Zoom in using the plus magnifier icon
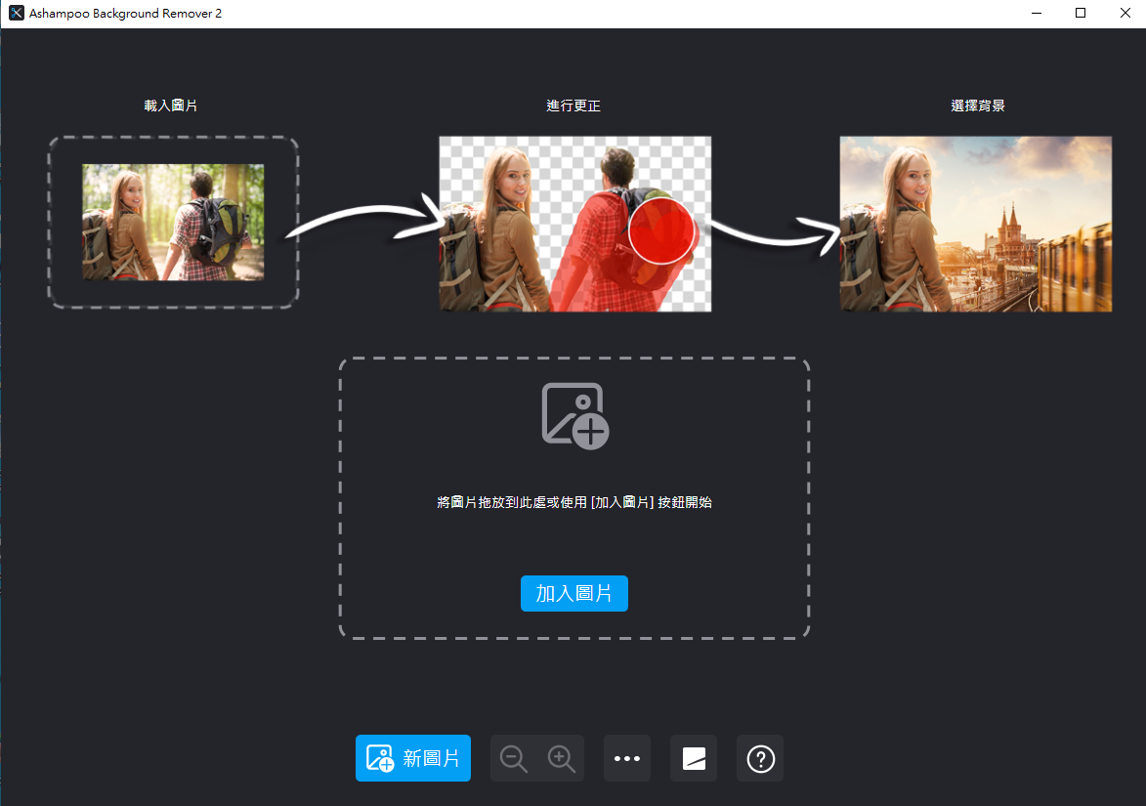 [x=562, y=758]
